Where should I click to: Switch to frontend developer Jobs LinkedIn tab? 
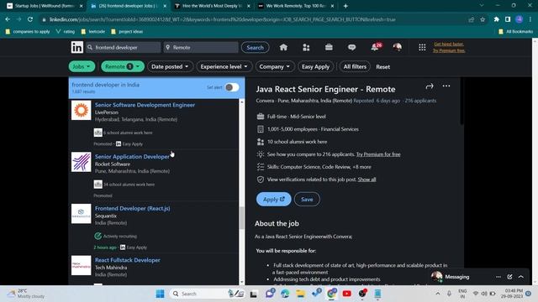128,6
